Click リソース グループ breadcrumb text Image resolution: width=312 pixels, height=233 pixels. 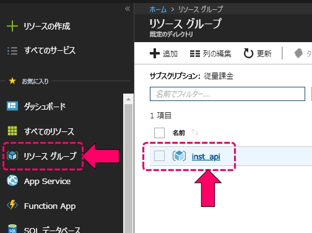point(201,9)
